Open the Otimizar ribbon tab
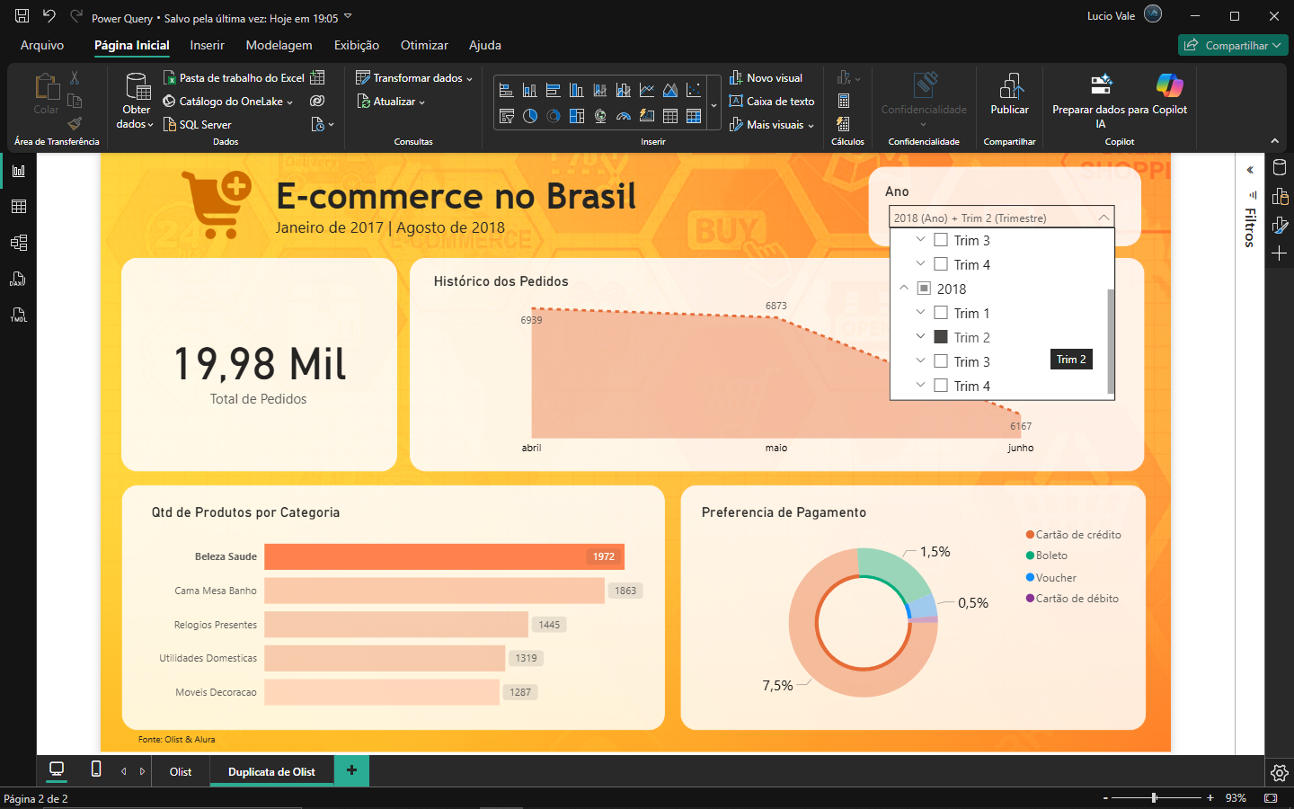 click(x=424, y=45)
